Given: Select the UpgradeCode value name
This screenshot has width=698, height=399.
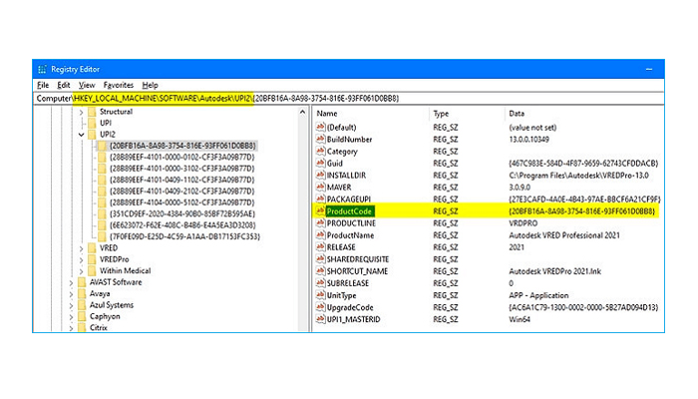Looking at the screenshot, I should tap(350, 307).
